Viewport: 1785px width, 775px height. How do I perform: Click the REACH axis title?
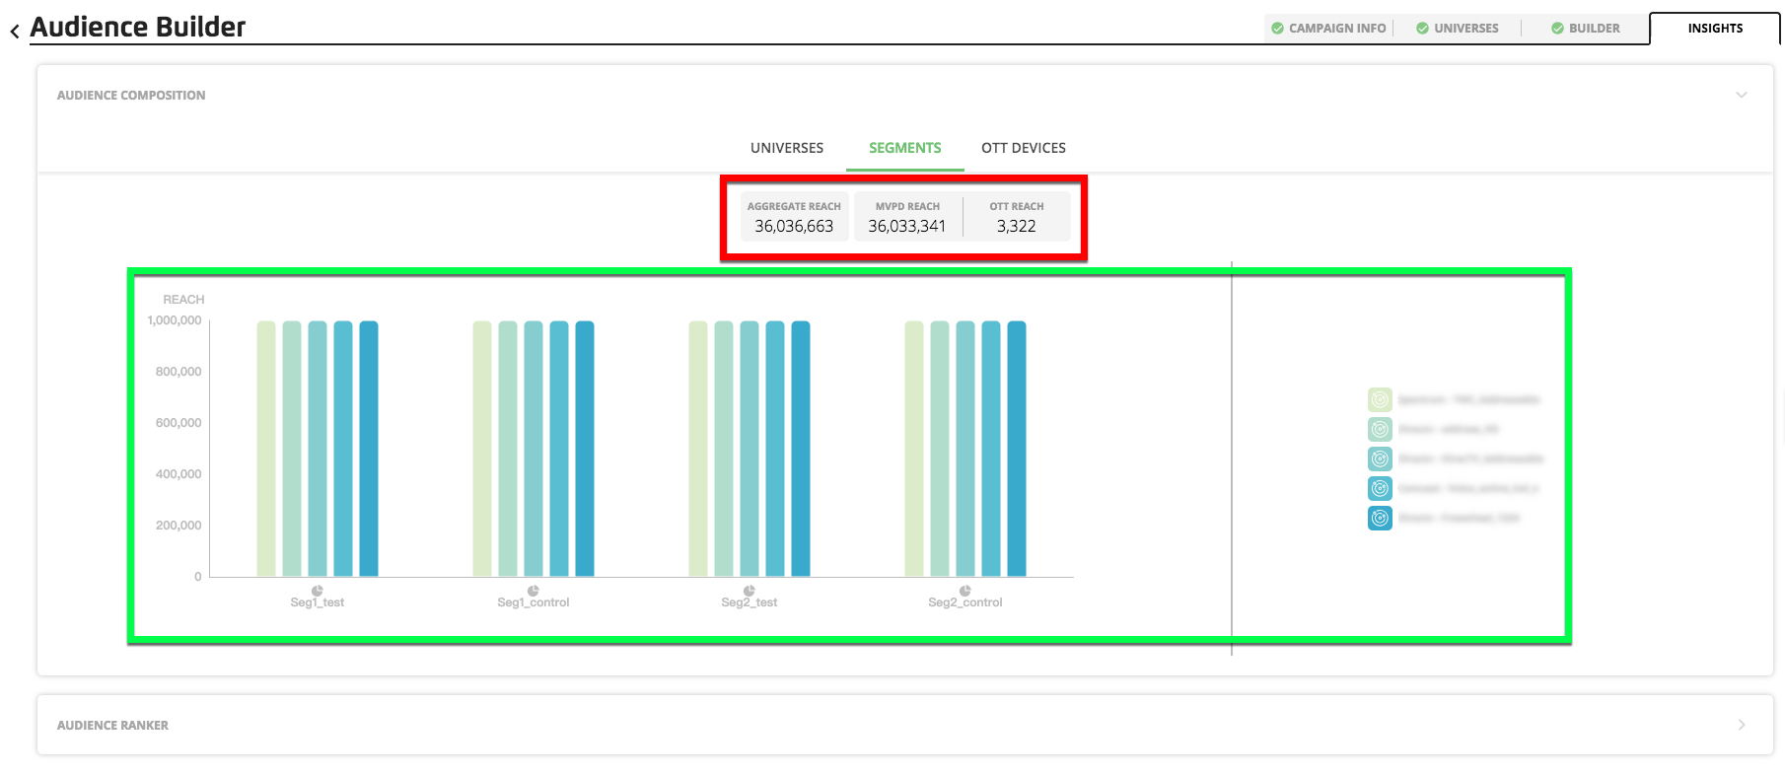coord(183,300)
